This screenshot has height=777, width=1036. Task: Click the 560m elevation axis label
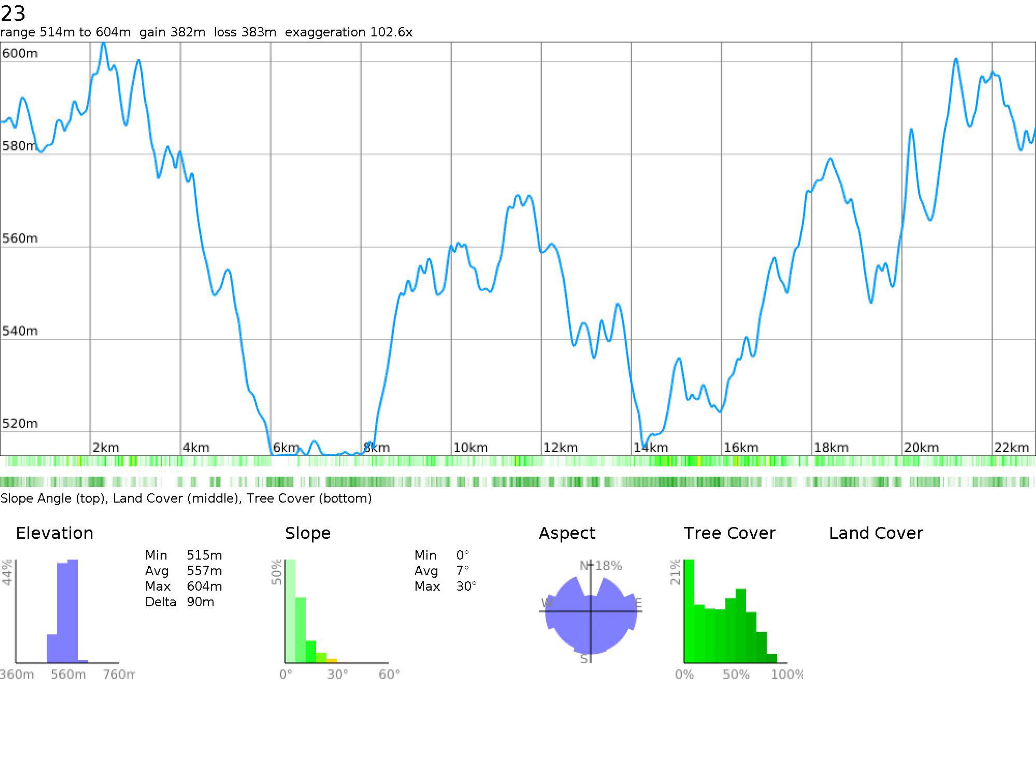tap(20, 238)
